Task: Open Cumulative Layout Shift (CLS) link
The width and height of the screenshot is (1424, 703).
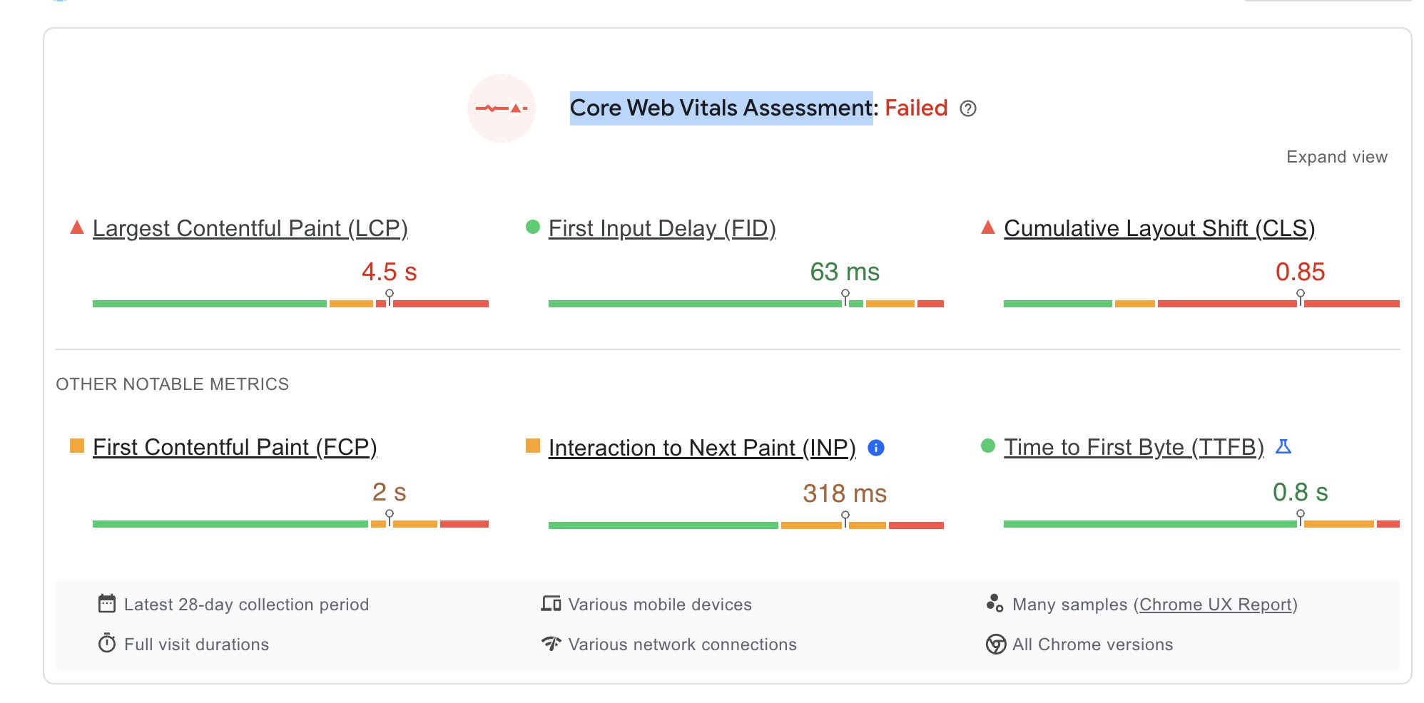Action: (1159, 228)
